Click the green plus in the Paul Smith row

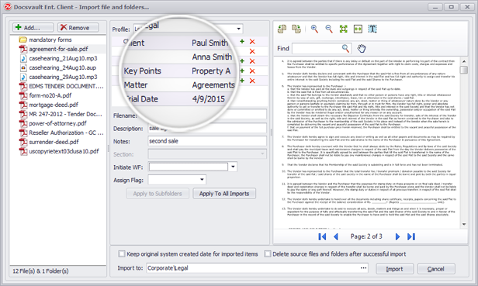242,41
